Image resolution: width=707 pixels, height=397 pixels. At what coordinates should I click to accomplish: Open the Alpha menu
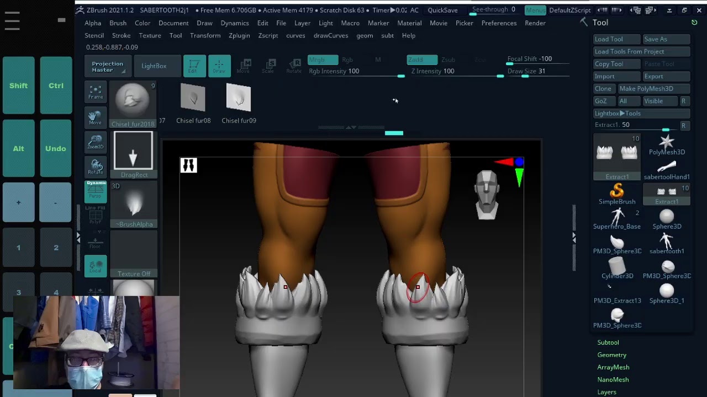93,23
